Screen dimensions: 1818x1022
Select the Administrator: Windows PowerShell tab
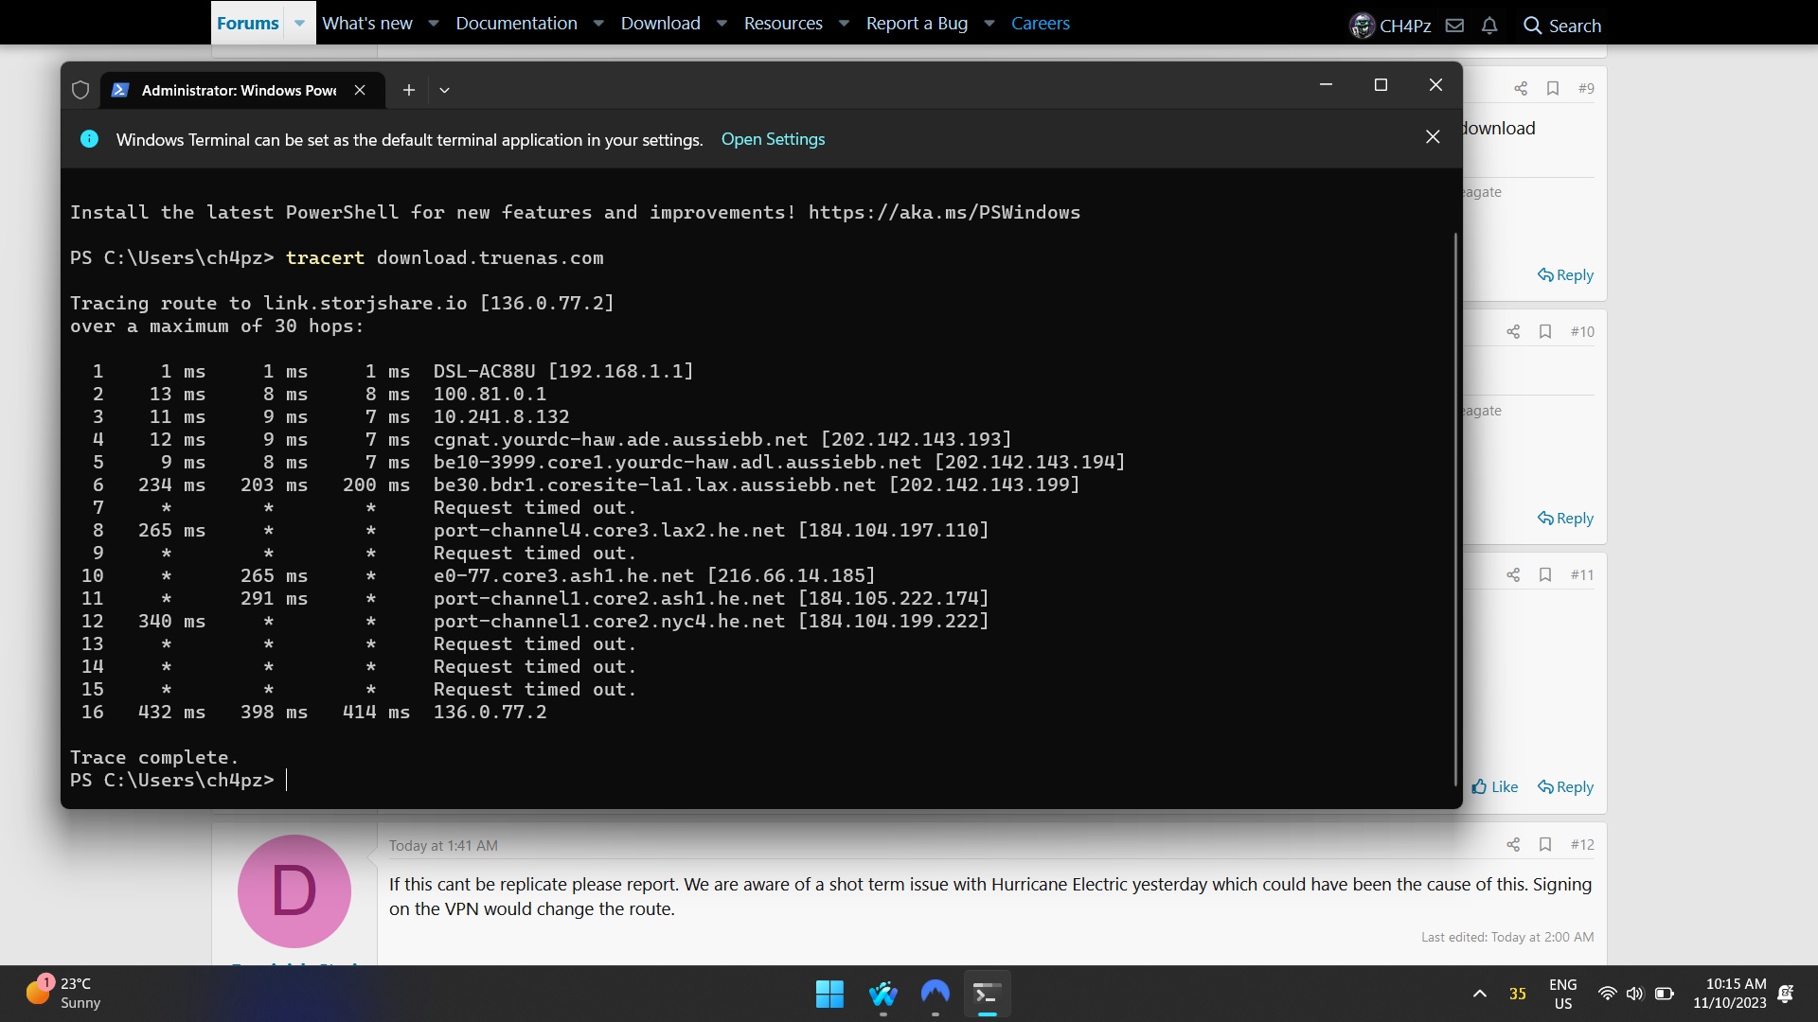pos(241,90)
